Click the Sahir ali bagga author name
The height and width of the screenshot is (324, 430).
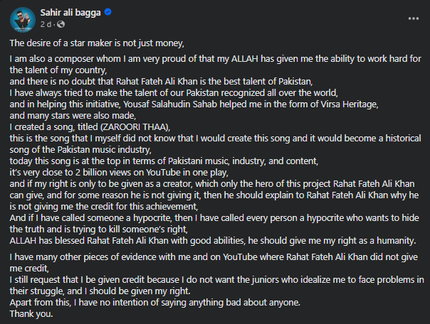[x=70, y=13]
